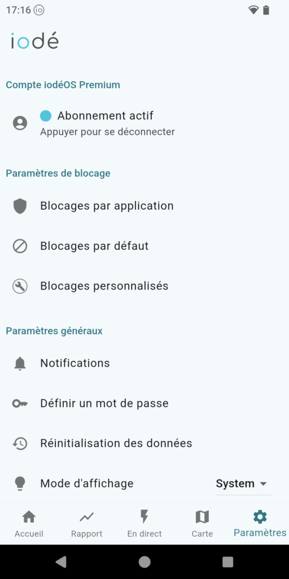The image size is (289, 579).
Task: Open the Rapport tab
Action: coord(86,524)
